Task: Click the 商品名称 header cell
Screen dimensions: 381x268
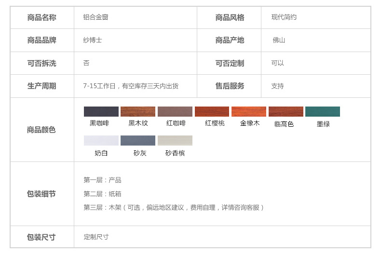Action: (42, 17)
